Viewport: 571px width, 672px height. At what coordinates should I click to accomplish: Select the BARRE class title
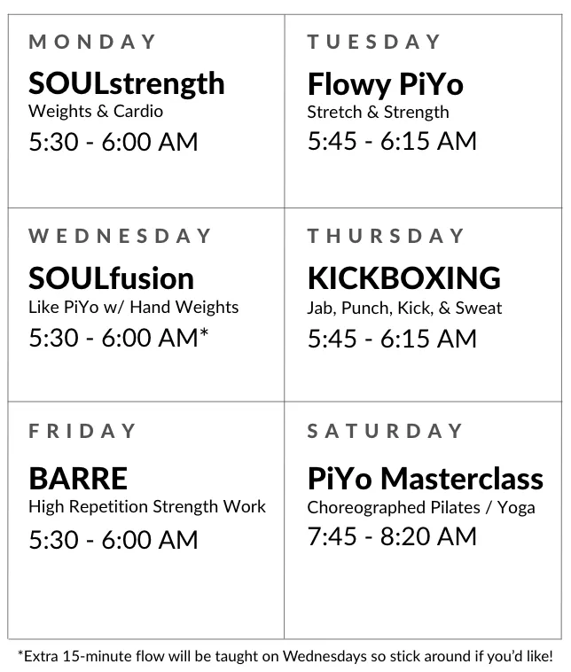click(78, 479)
